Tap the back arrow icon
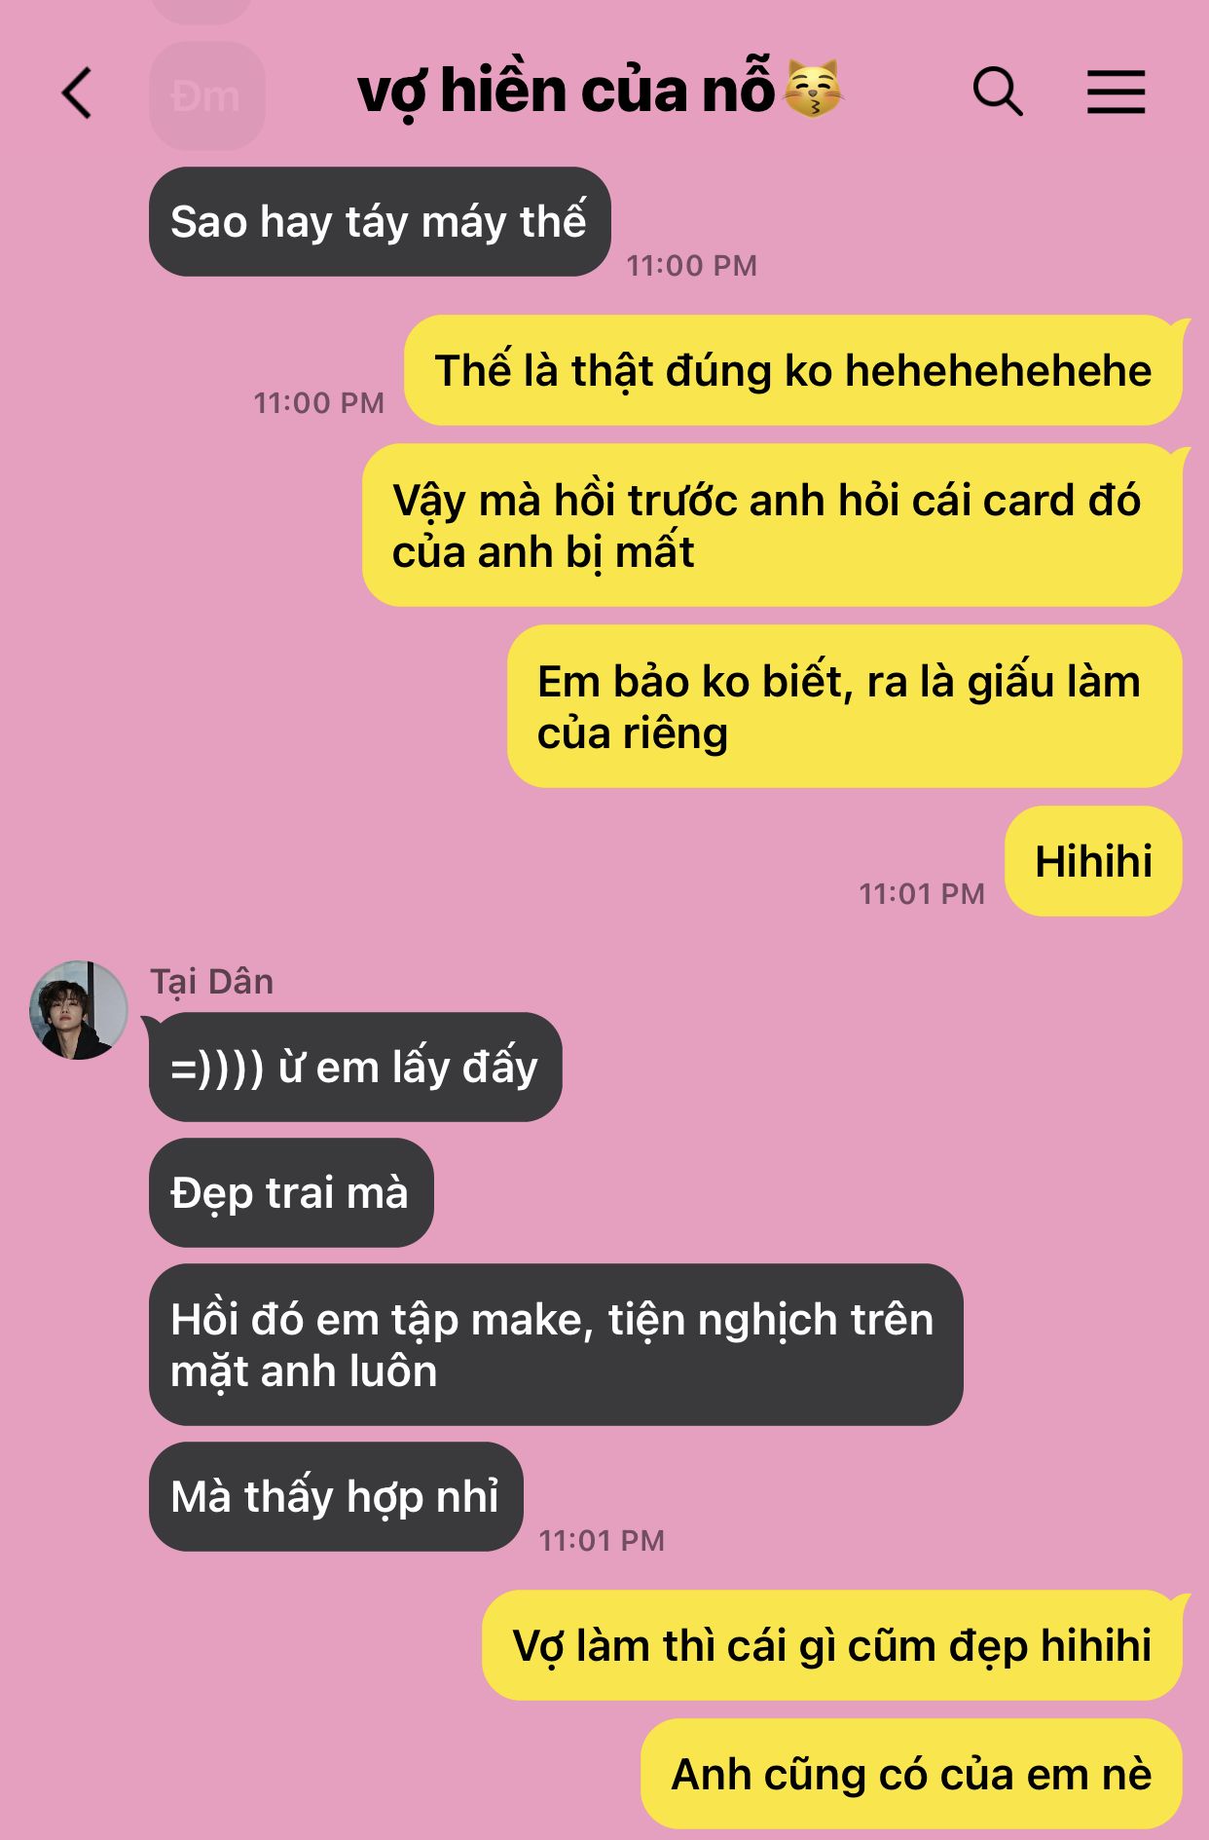This screenshot has height=1840, width=1209. 77,94
